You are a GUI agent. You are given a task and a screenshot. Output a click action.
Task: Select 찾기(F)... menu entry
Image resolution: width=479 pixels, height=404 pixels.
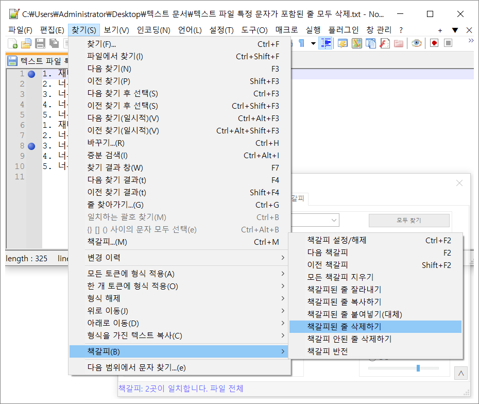point(180,44)
